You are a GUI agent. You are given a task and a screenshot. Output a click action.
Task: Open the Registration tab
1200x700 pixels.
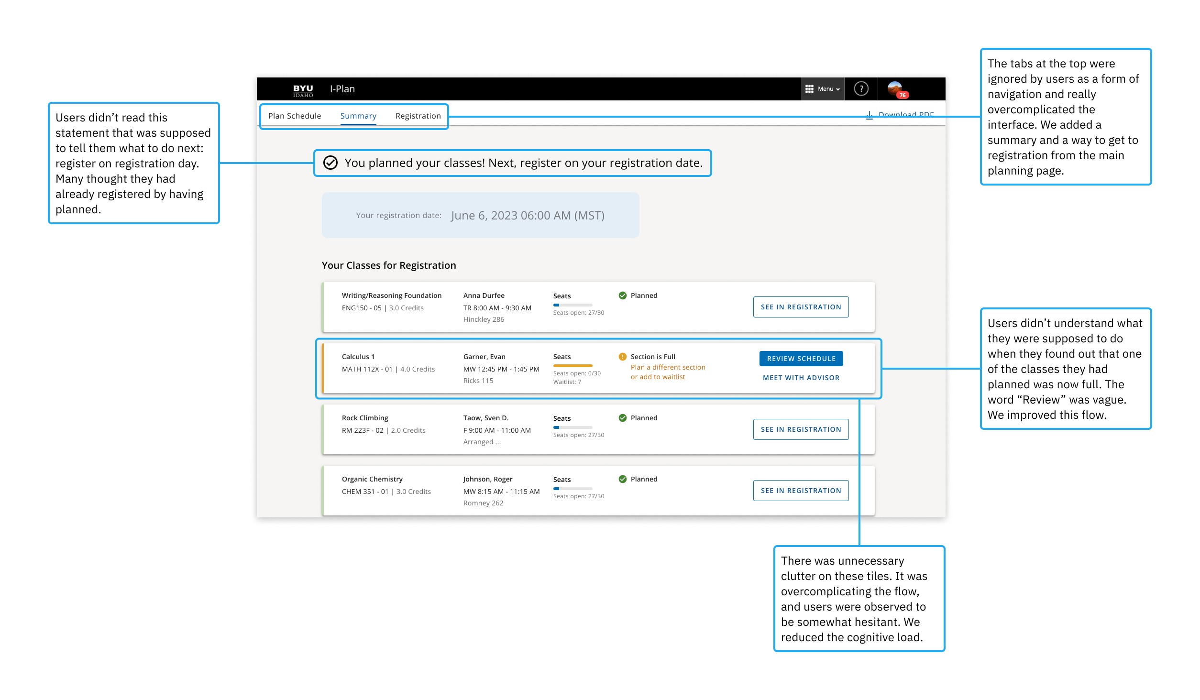coord(418,116)
